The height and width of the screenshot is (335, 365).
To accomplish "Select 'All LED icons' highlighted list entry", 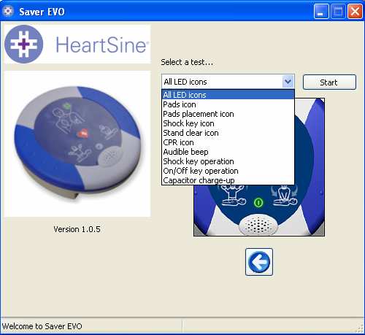I will 228,95.
